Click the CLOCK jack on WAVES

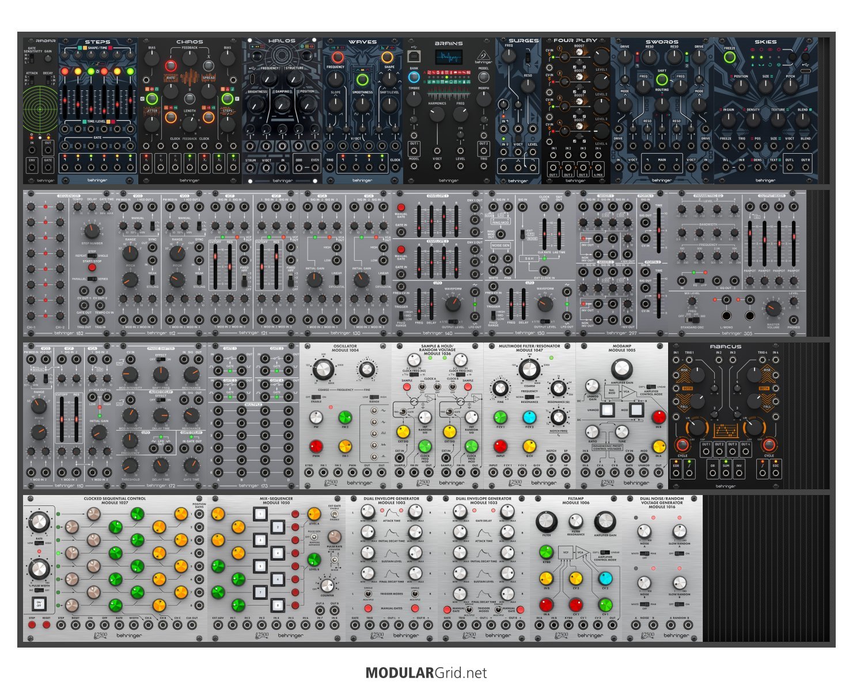[x=395, y=168]
